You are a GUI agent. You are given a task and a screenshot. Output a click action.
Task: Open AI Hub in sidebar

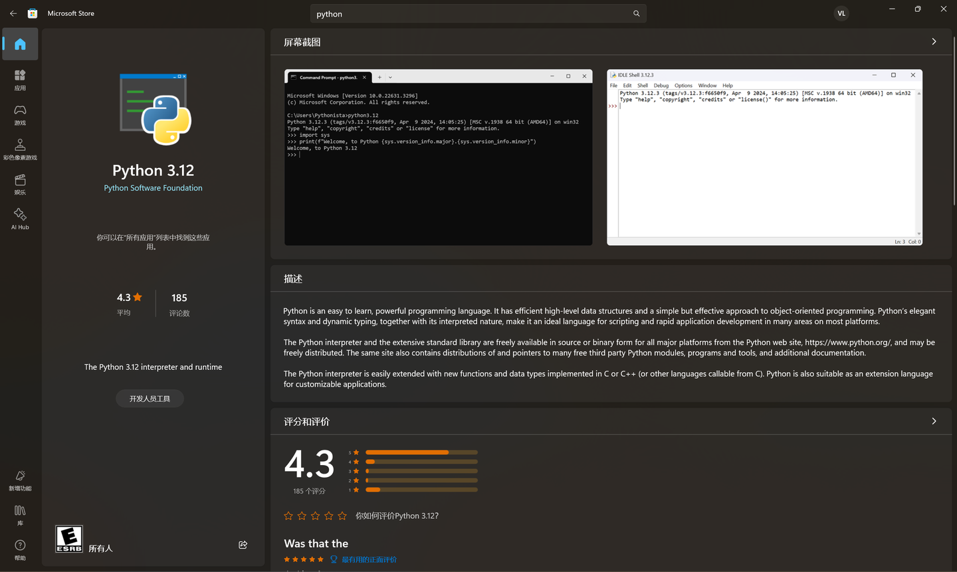[x=20, y=219]
